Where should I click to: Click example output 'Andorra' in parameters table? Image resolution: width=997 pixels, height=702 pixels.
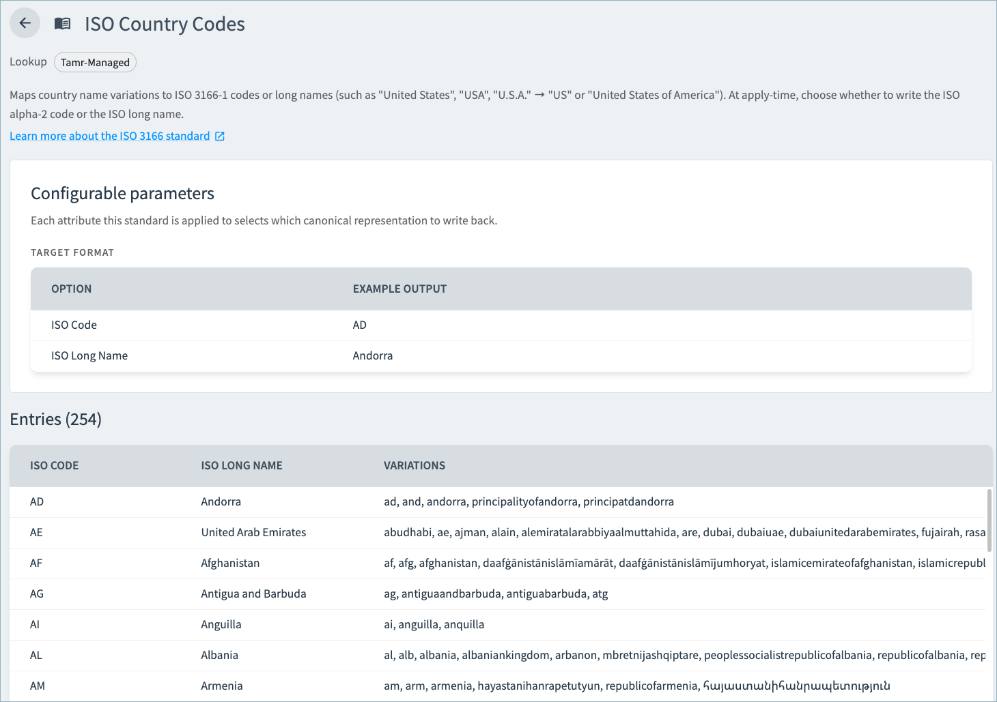point(373,355)
